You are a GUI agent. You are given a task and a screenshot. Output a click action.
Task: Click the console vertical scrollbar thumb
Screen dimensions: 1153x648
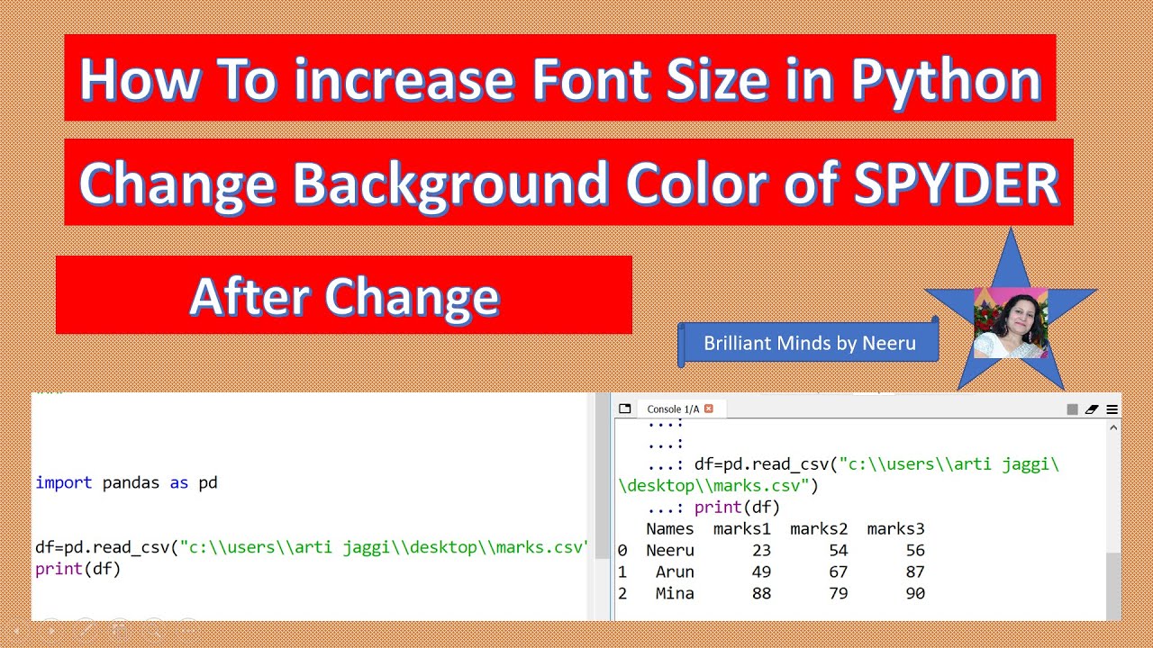(x=1114, y=585)
